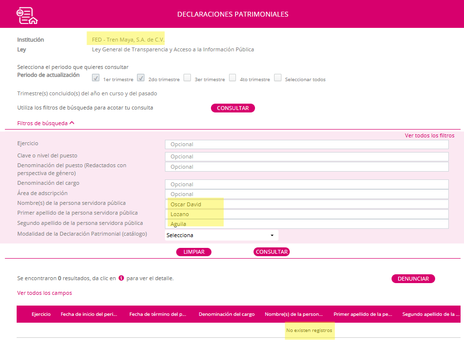
Task: Toggle the 1er trimestre checkbox
Action: click(x=96, y=78)
